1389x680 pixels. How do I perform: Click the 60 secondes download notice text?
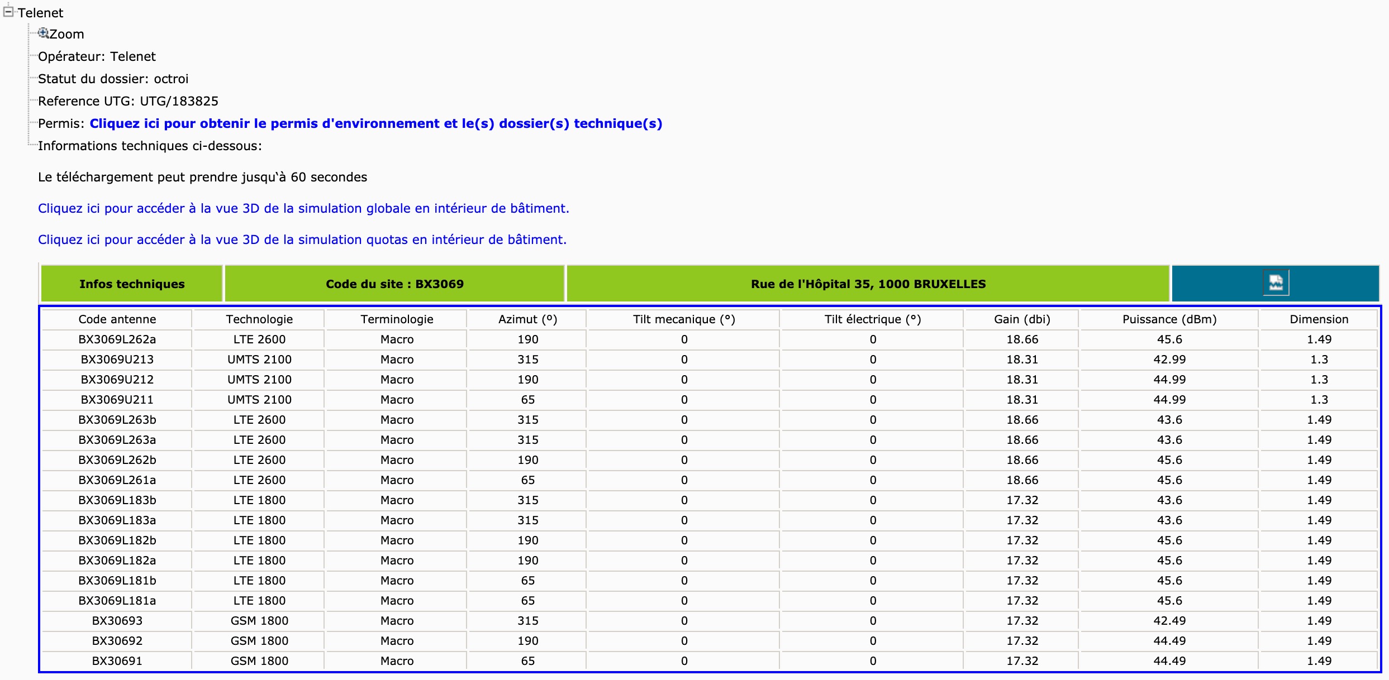tap(202, 177)
